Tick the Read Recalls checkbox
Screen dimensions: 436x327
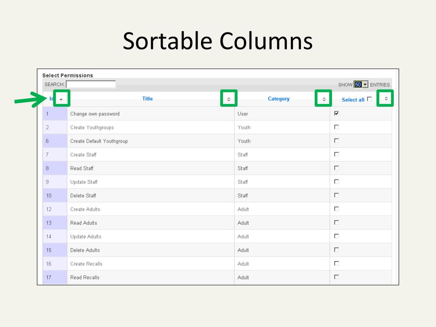coord(336,277)
